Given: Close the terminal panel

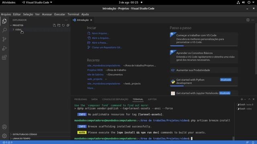Looking at the screenshot, I should point(253,99).
